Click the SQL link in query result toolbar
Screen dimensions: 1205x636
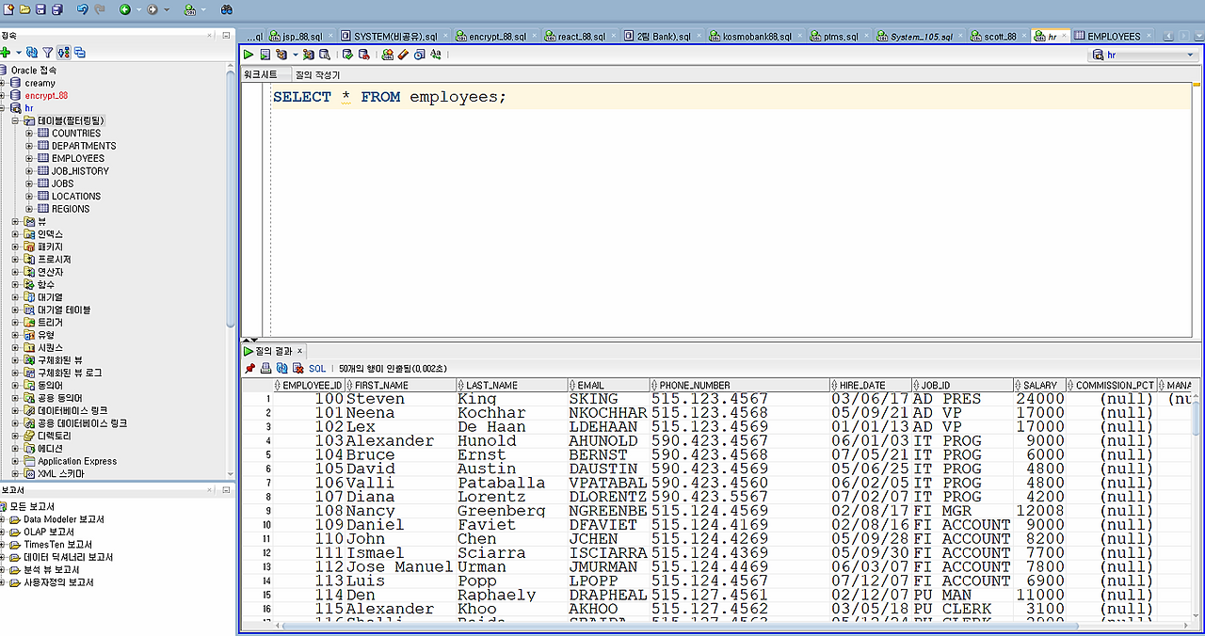point(317,369)
